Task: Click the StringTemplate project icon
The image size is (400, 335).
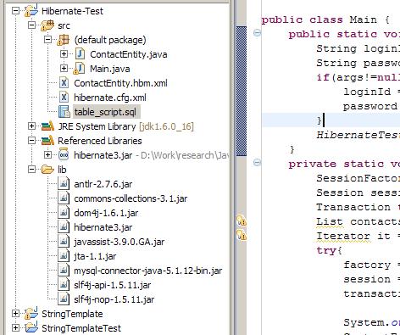Action: click(x=31, y=313)
